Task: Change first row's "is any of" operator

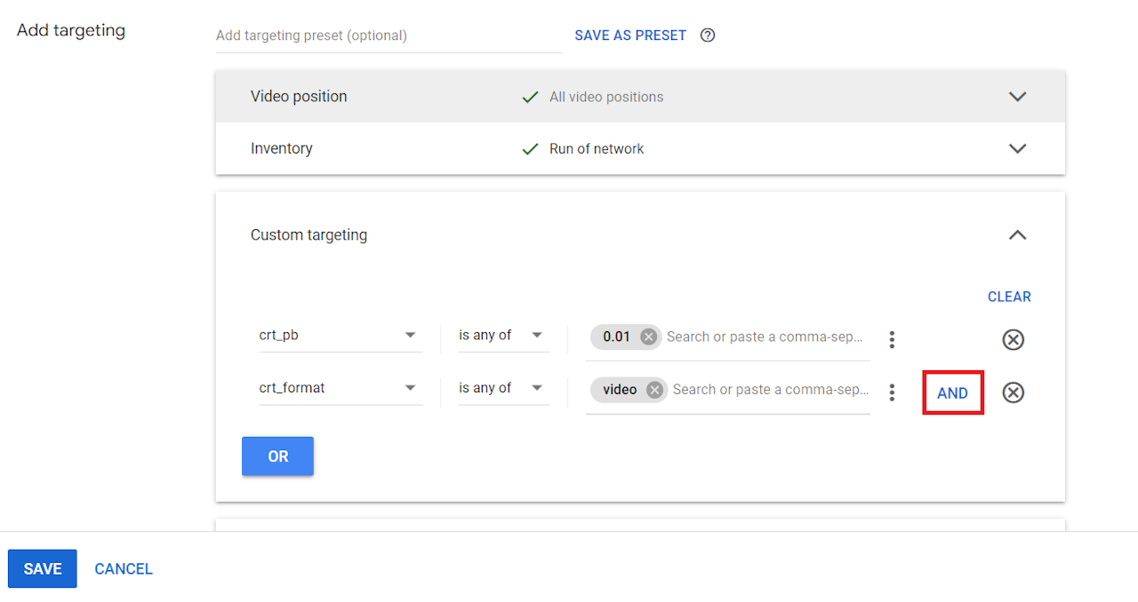Action: pos(501,336)
